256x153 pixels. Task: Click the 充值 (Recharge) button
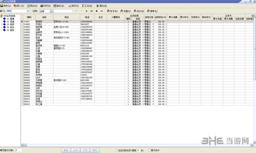(126, 11)
